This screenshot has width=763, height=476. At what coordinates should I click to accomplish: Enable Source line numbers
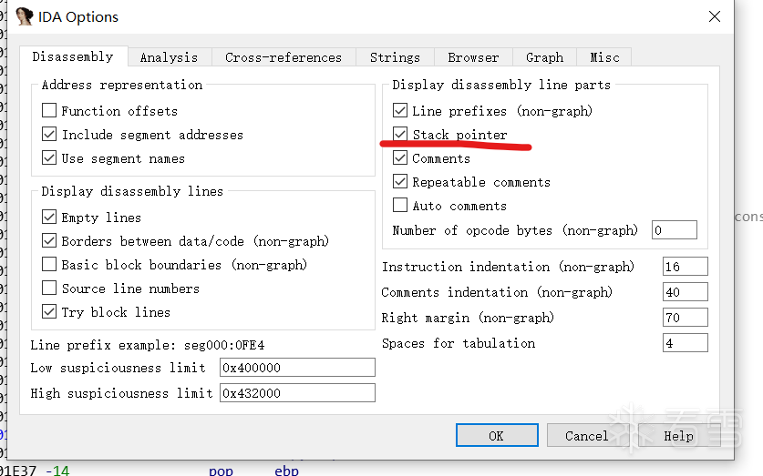point(49,289)
